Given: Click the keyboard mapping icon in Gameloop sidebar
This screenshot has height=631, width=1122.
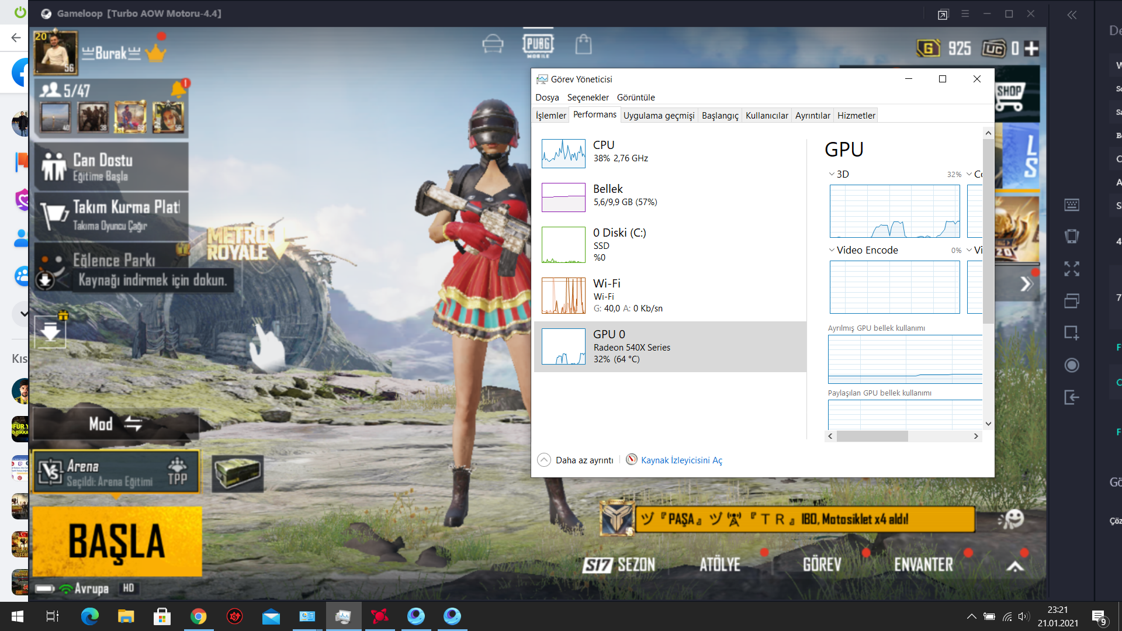Looking at the screenshot, I should (x=1071, y=204).
